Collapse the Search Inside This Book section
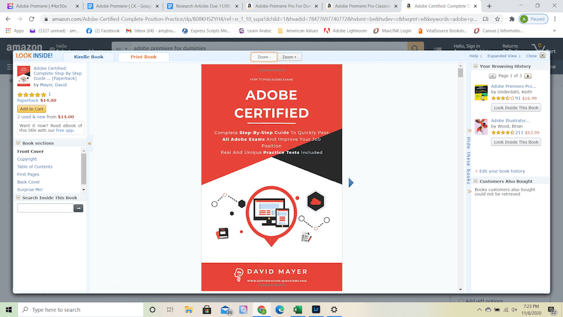The image size is (563, 317). point(19,198)
